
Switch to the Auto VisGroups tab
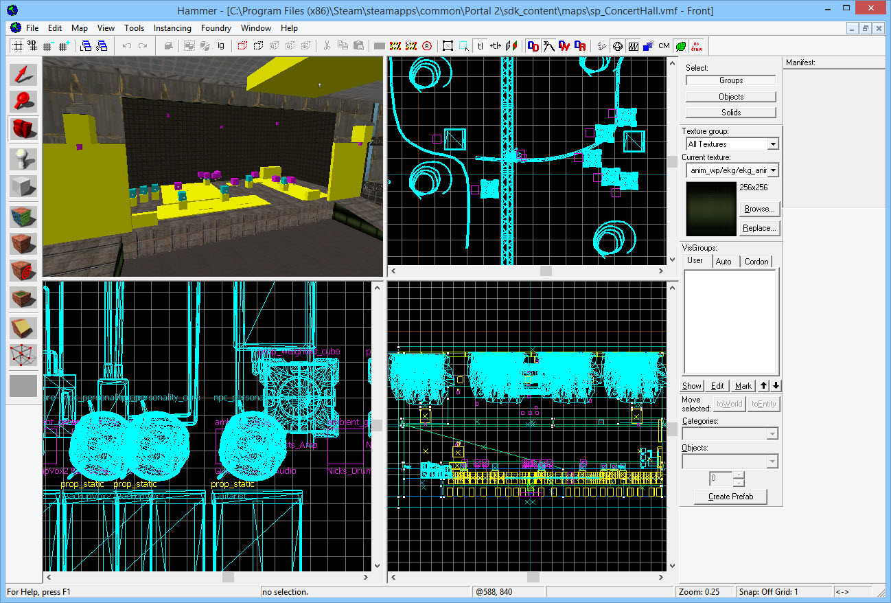(724, 261)
